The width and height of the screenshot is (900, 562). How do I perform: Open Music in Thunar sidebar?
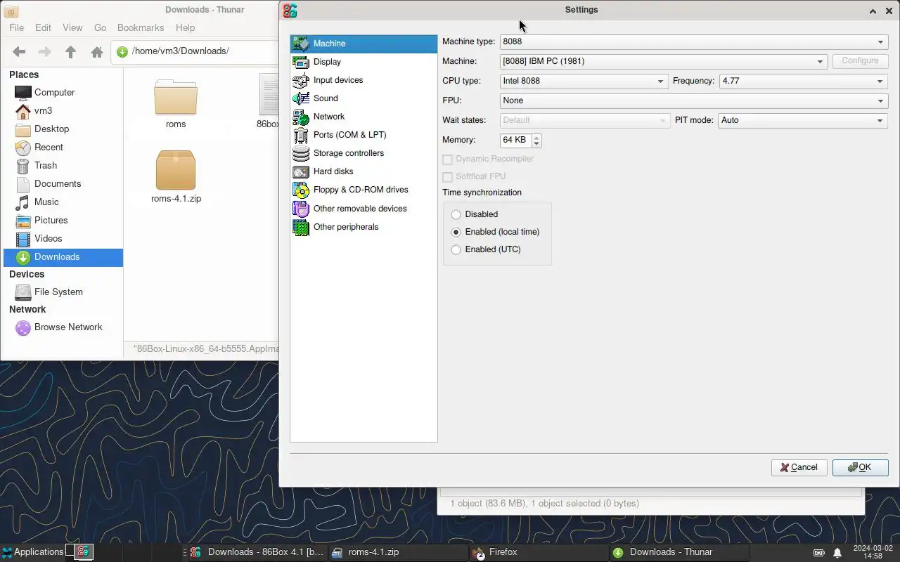(x=63, y=202)
